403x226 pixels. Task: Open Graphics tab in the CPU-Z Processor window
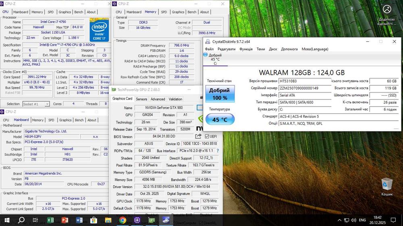pos(64,12)
